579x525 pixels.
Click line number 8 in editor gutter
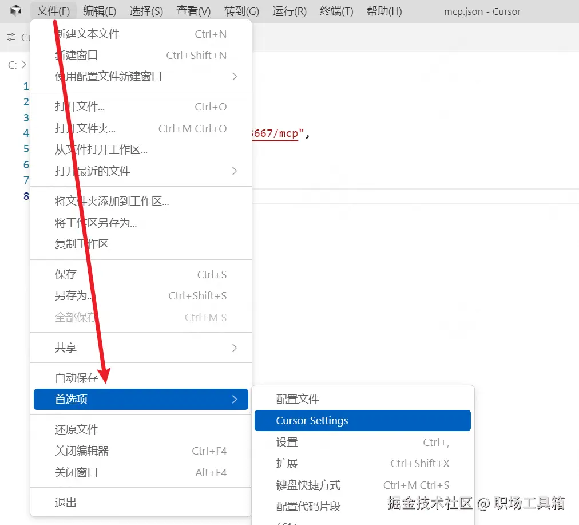[26, 196]
